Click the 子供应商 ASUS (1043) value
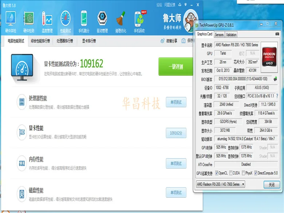The image size is (284, 213). 262,88
